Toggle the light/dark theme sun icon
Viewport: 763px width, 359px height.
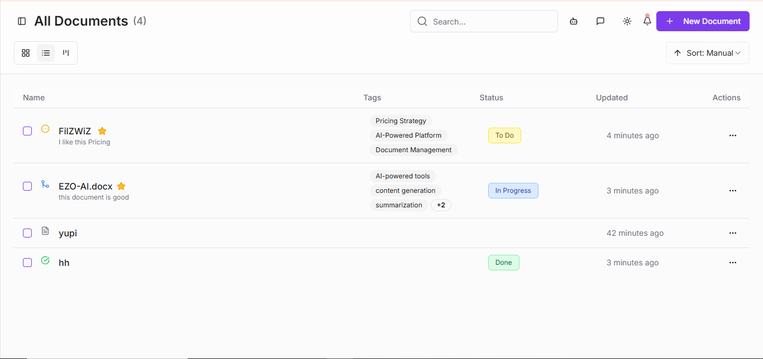click(x=627, y=21)
